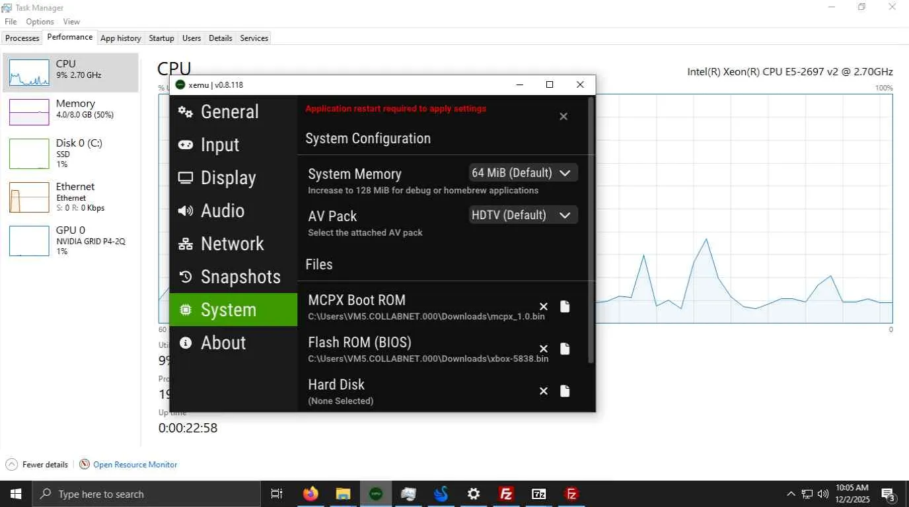Expand the AV Pack dropdown
Viewport: 909px width, 507px height.
[523, 215]
